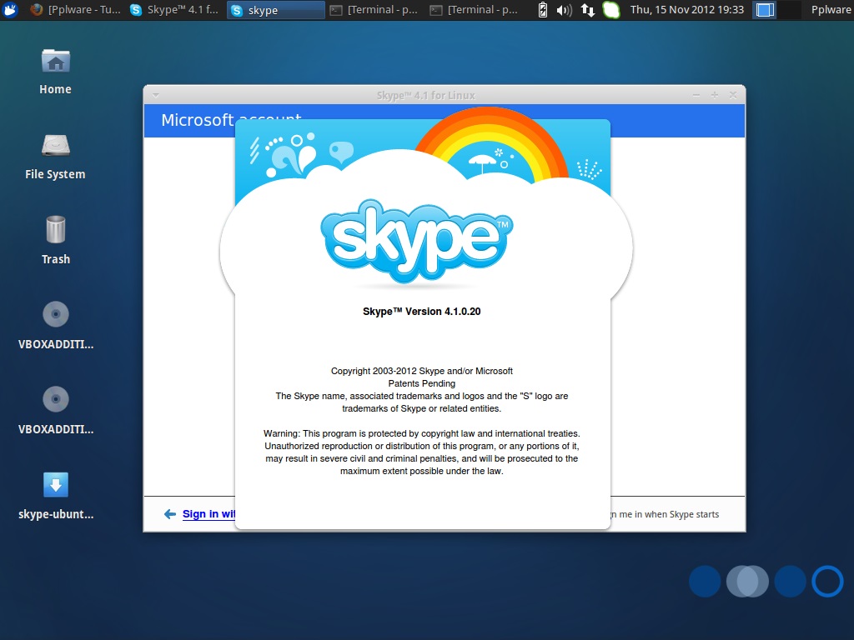Click the Copyright 2003-2012 Skype and/or Microsoft line
Viewport: 854px width, 640px height.
point(421,371)
